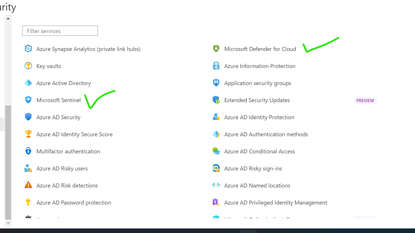Click the Azure Information Protection lock icon
Viewport: 415px width, 233px height.
[216, 66]
